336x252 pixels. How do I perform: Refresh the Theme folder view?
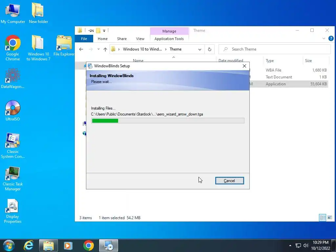coord(210,49)
